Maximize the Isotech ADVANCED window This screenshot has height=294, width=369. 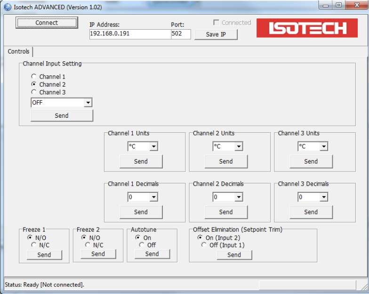click(x=339, y=5)
